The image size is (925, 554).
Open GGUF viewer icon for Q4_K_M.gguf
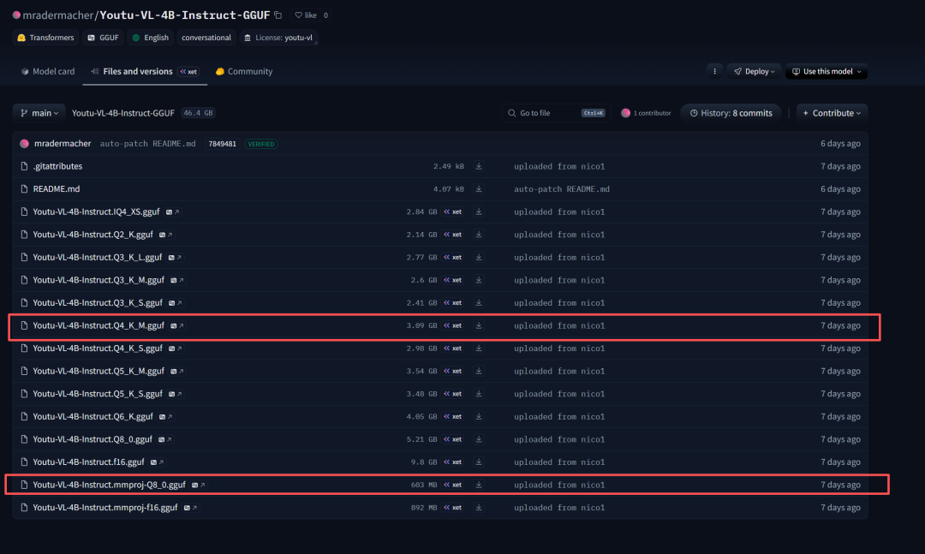(177, 325)
